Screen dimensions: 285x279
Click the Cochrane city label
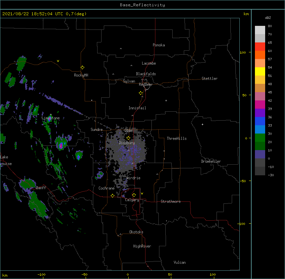coord(106,188)
